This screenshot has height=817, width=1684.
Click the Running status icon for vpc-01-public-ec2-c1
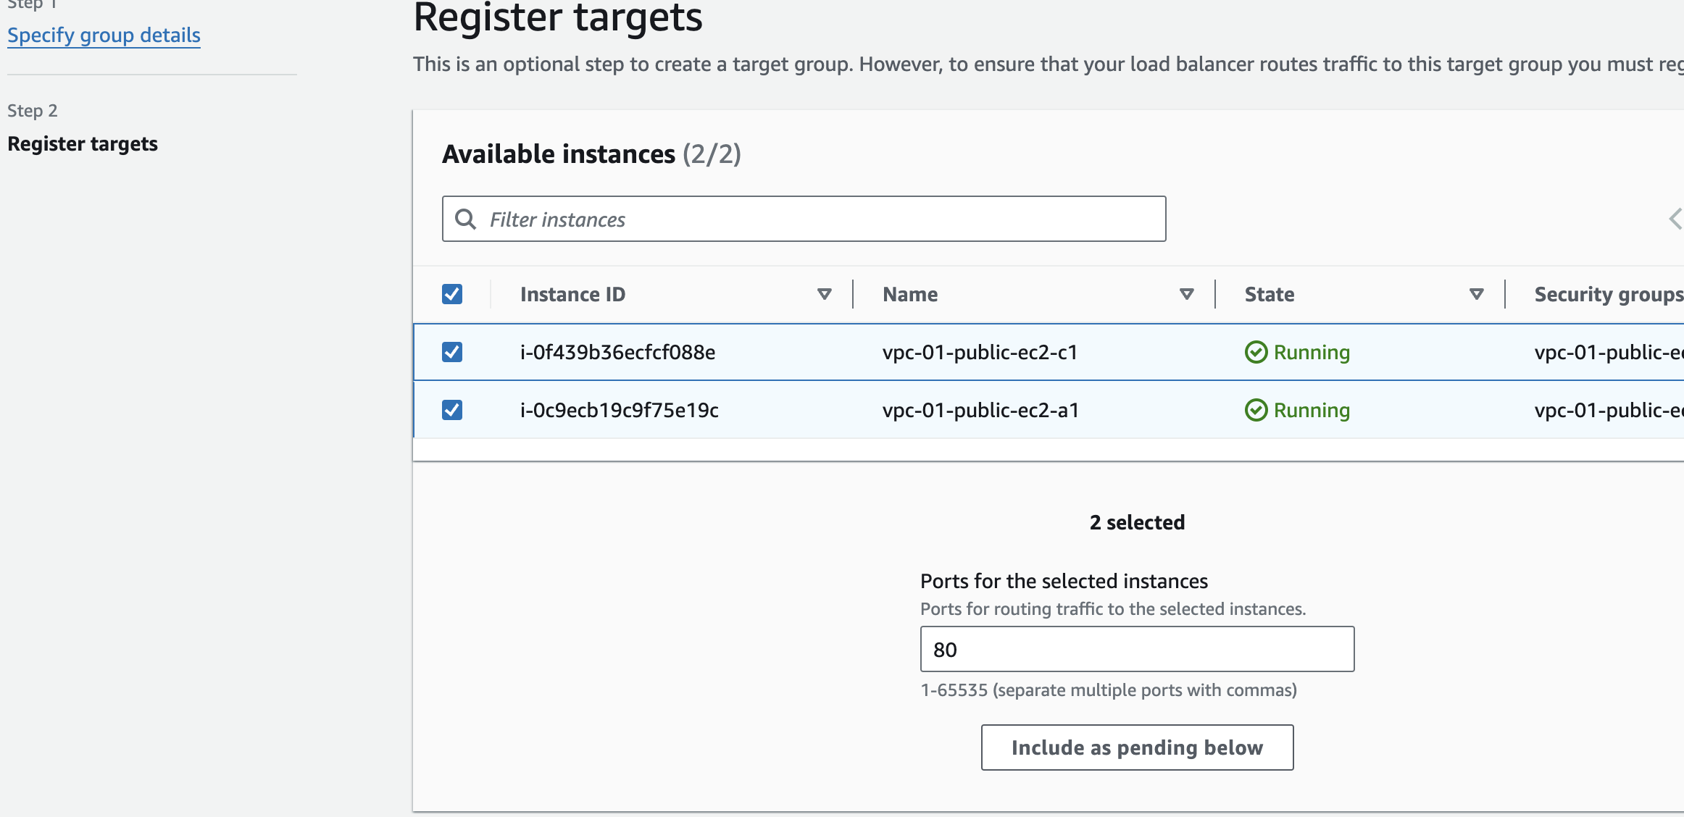point(1256,353)
